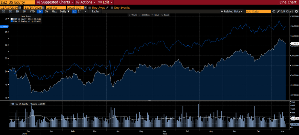The image size is (299, 135).
Task: Expand the Local CCY currency dropdown
Action: pyautogui.click(x=85, y=7)
